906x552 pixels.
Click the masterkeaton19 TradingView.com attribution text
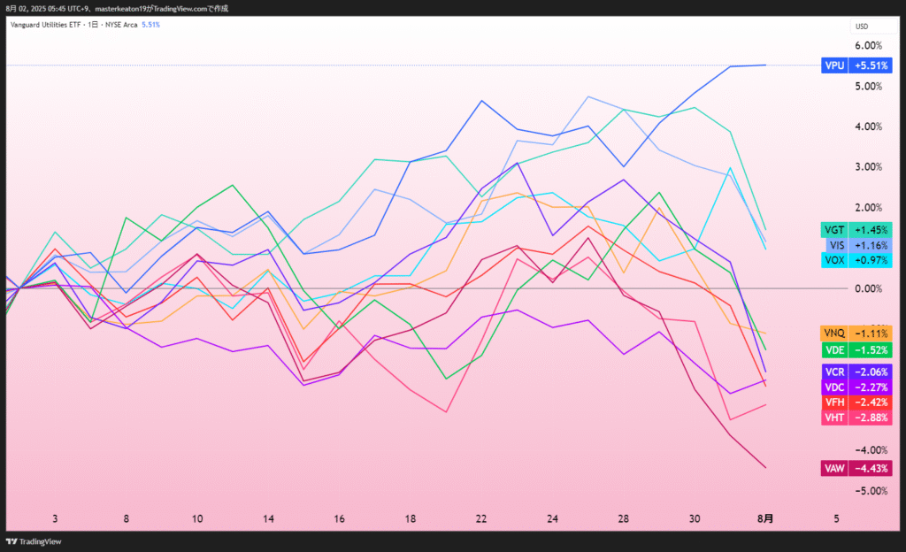pos(162,9)
